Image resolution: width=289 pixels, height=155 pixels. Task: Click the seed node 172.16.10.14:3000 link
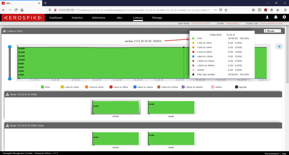click(x=201, y=23)
